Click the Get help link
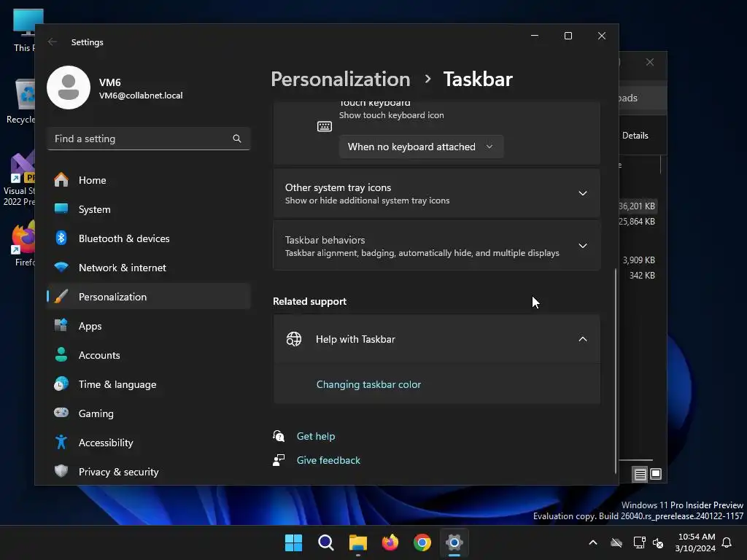 (316, 436)
